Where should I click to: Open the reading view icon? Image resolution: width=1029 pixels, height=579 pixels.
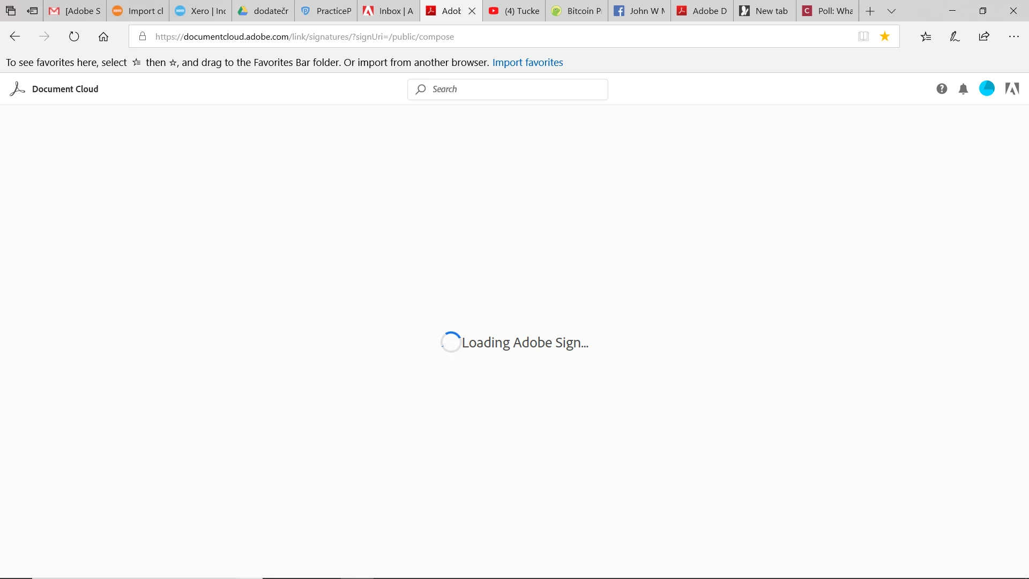(863, 36)
